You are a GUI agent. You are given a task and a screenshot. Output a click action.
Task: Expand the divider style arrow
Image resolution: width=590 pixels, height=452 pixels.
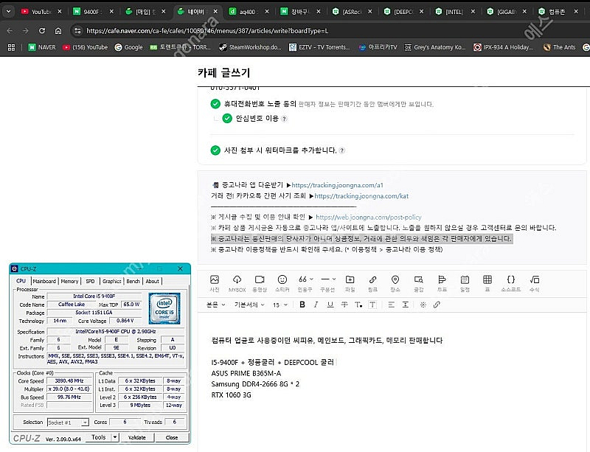point(334,279)
